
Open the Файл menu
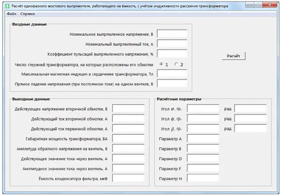pyautogui.click(x=11, y=14)
